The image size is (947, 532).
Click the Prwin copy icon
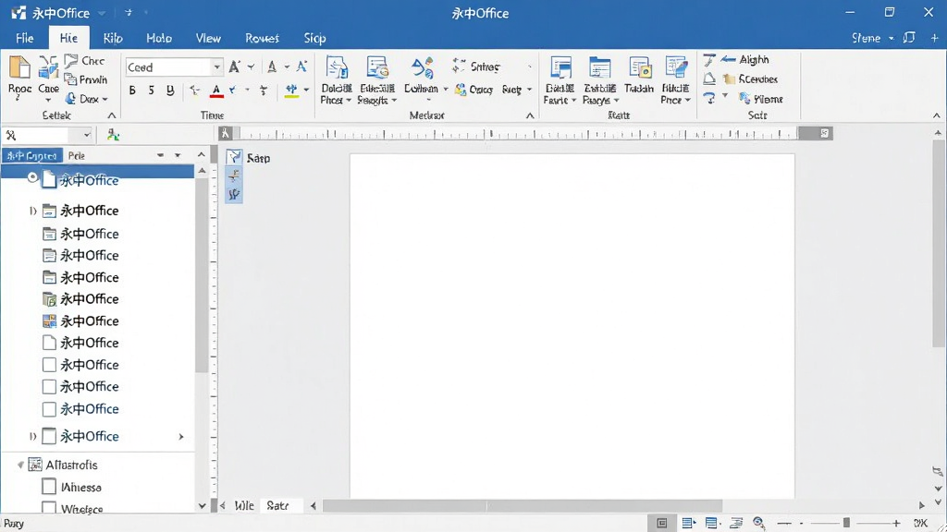coord(70,79)
